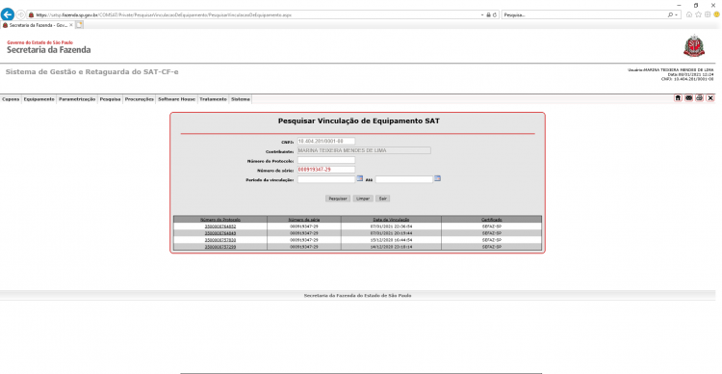Click date cell 15/12/2020 16:44:54
722x374 pixels.
(x=391, y=240)
